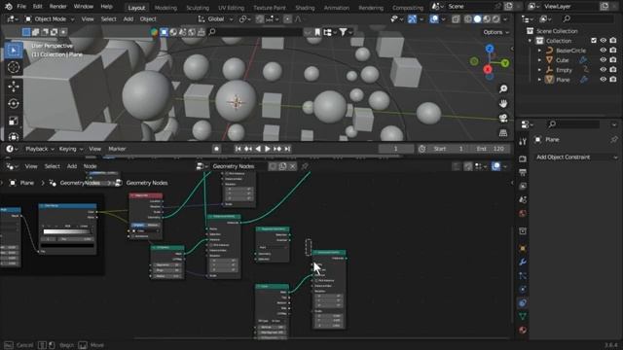Switch perspective/orthographic grid icon
The width and height of the screenshot is (623, 350).
click(x=503, y=133)
